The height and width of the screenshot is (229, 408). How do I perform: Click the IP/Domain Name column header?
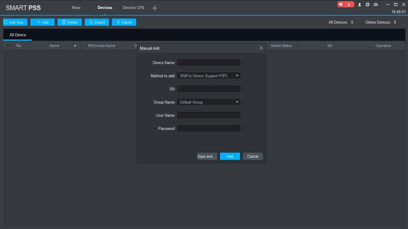tap(102, 46)
